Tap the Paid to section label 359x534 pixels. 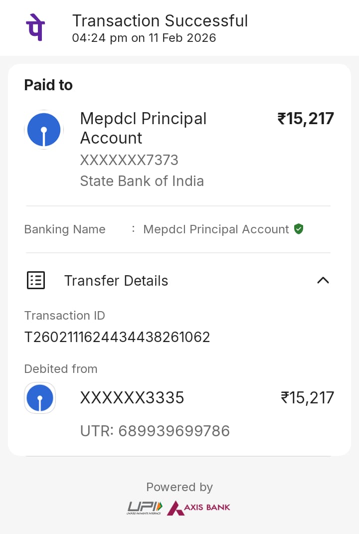pos(48,85)
